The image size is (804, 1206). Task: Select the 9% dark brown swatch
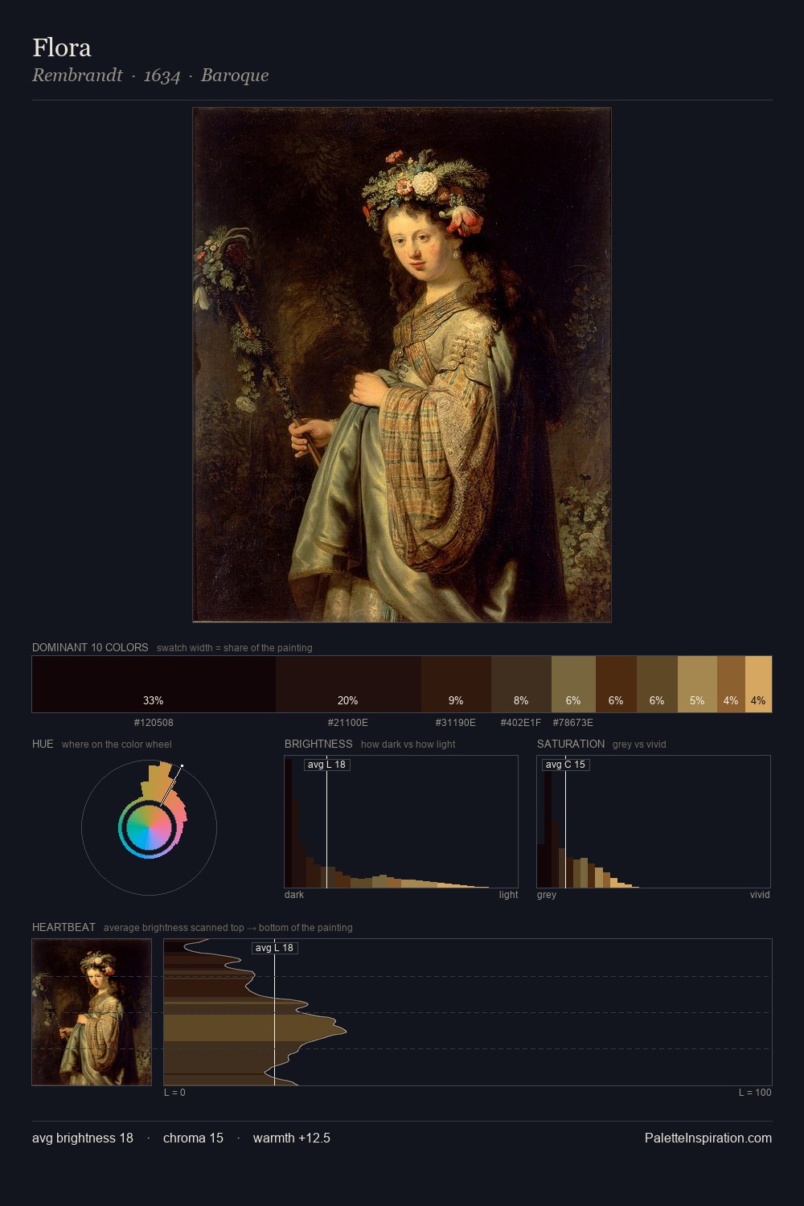pos(456,684)
